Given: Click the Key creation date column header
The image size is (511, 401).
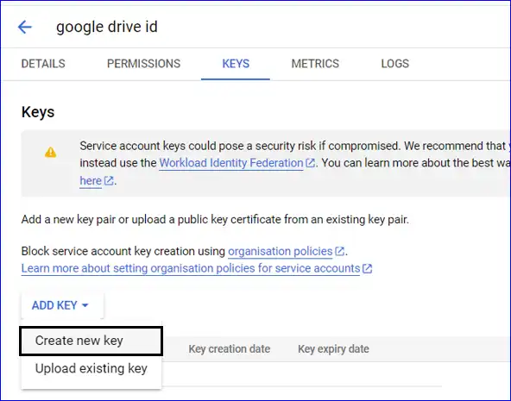Looking at the screenshot, I should 229,349.
